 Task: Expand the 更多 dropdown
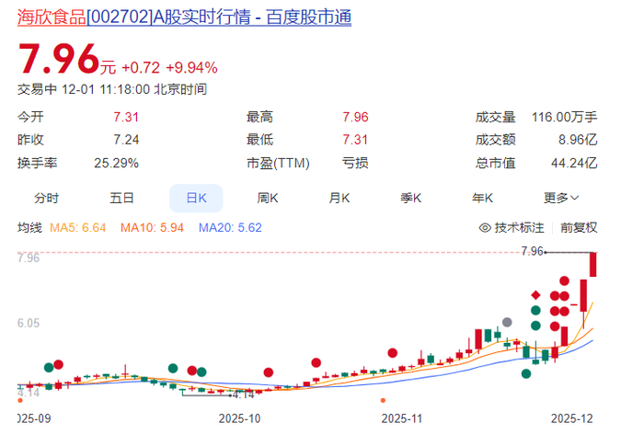point(561,199)
